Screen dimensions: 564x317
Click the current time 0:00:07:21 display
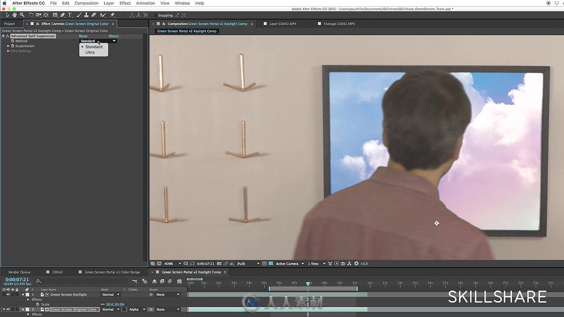click(17, 280)
